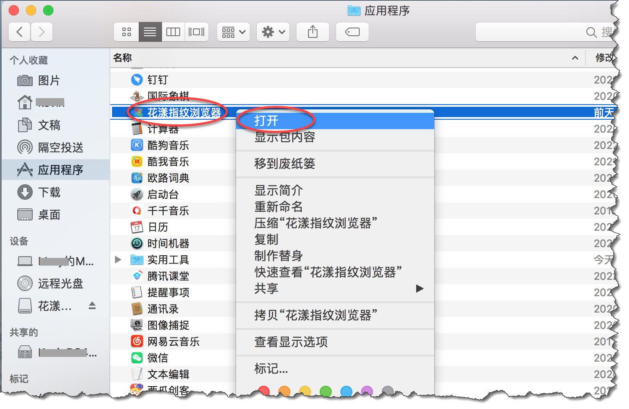Click the green tag color dot
This screenshot has height=409, width=629.
click(326, 391)
